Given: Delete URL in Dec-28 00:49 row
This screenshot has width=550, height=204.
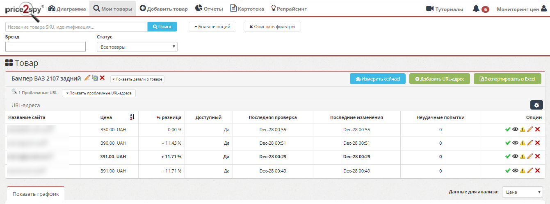Looking at the screenshot, I should point(537,171).
